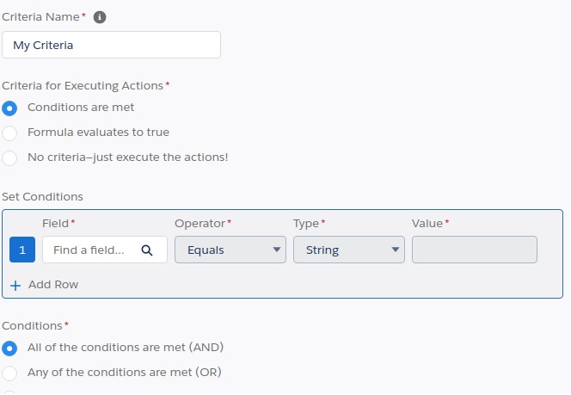Select the 'Conditions are met' radio button
Screen dimensions: 571x395
tap(9, 108)
